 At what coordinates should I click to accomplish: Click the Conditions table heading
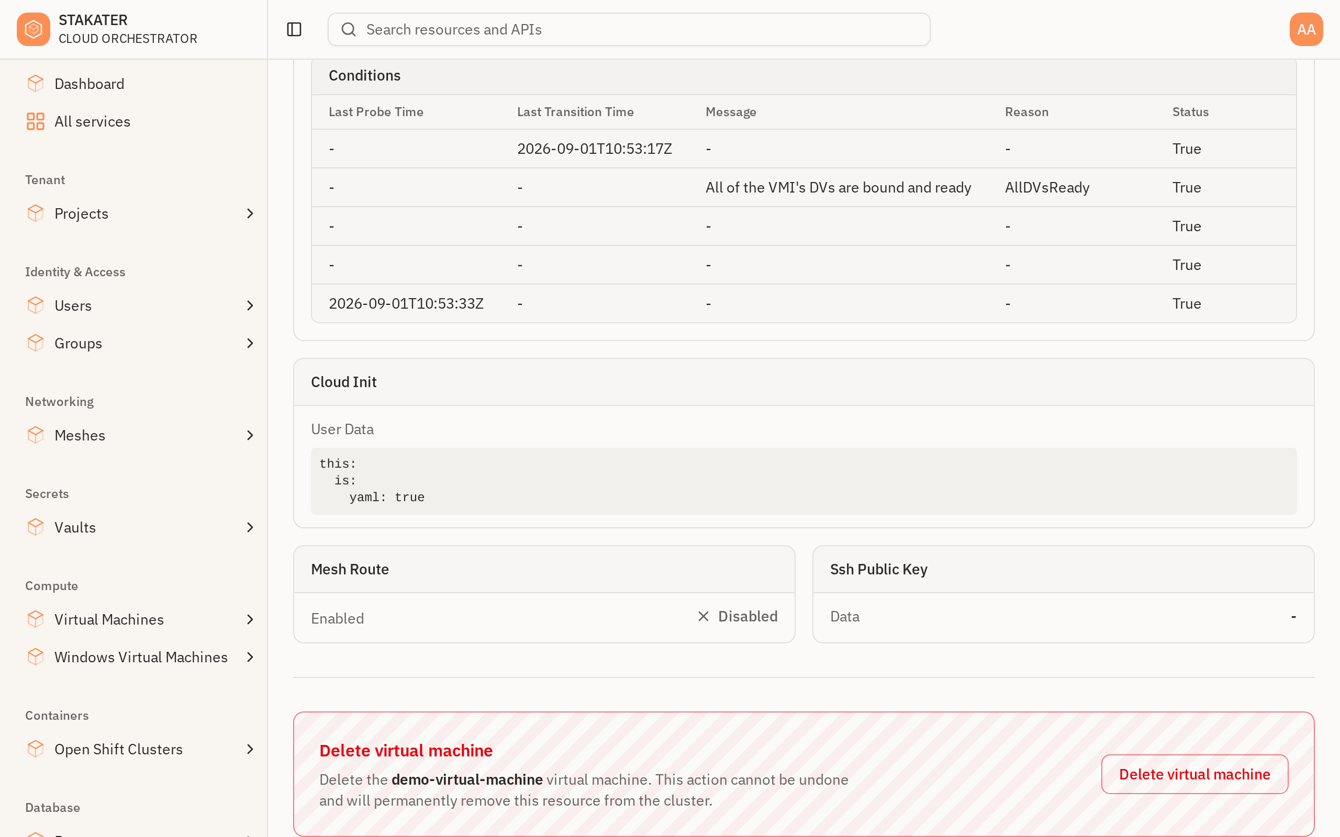[x=364, y=75]
